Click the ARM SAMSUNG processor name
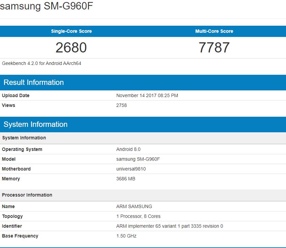Screen dimensions: 286x248 (x=134, y=206)
